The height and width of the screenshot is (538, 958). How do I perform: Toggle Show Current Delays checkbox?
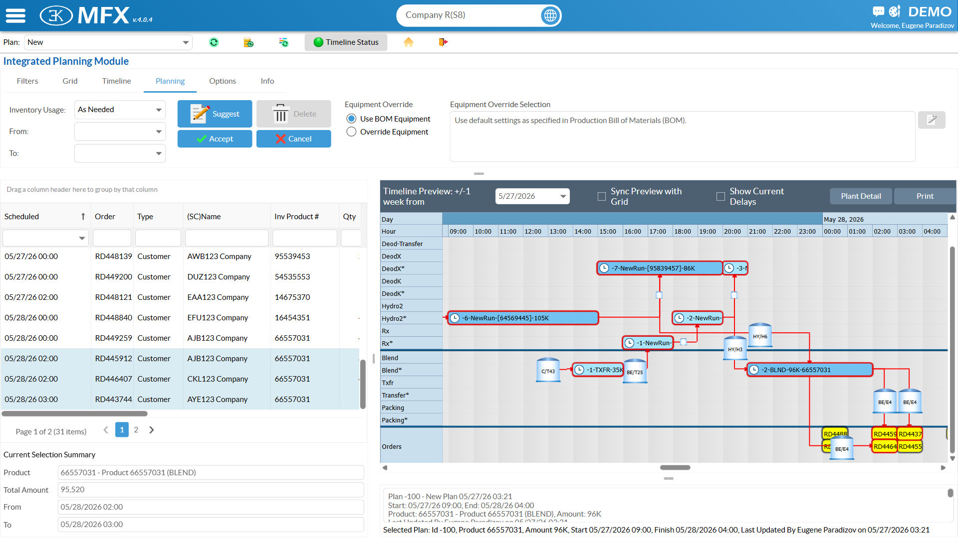(720, 196)
